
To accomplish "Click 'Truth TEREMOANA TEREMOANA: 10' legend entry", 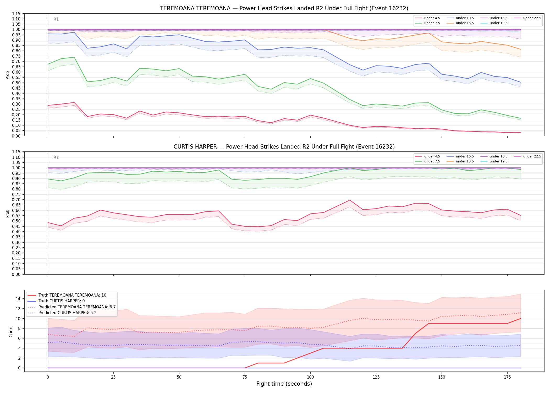I will pyautogui.click(x=67, y=295).
